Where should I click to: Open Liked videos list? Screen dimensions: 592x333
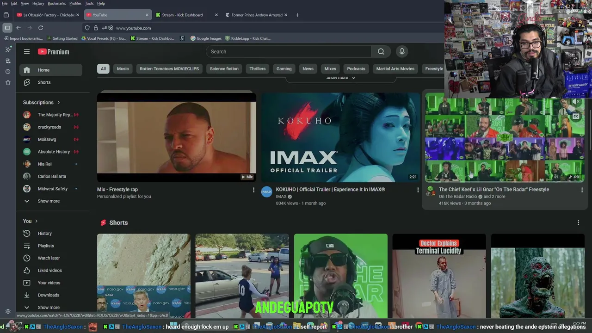click(x=51, y=271)
